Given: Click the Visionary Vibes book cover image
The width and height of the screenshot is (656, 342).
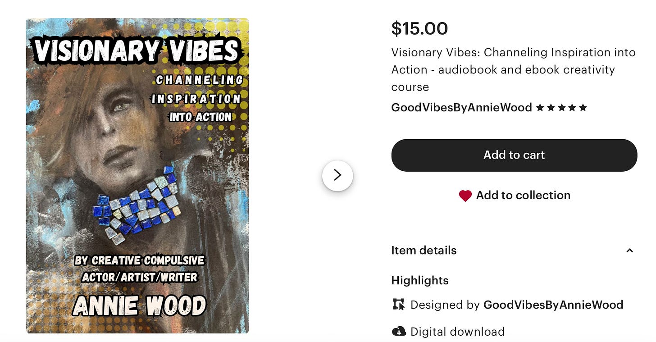Looking at the screenshot, I should click(x=137, y=176).
